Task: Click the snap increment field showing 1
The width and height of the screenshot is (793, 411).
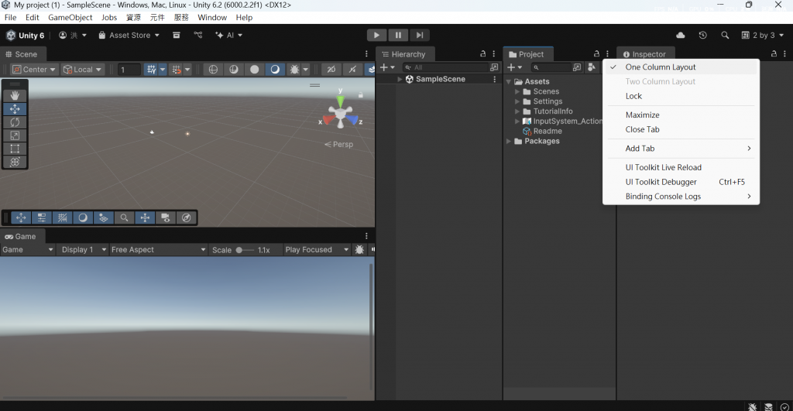Action: pos(129,69)
